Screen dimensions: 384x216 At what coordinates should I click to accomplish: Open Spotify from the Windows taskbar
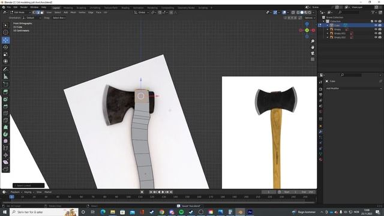pyautogui.click(x=181, y=212)
